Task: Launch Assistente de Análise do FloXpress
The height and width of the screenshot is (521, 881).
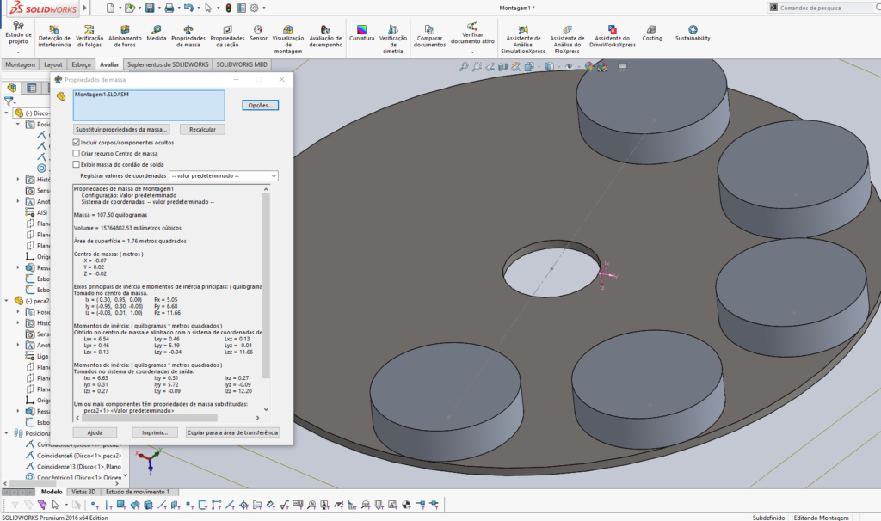Action: (567, 39)
